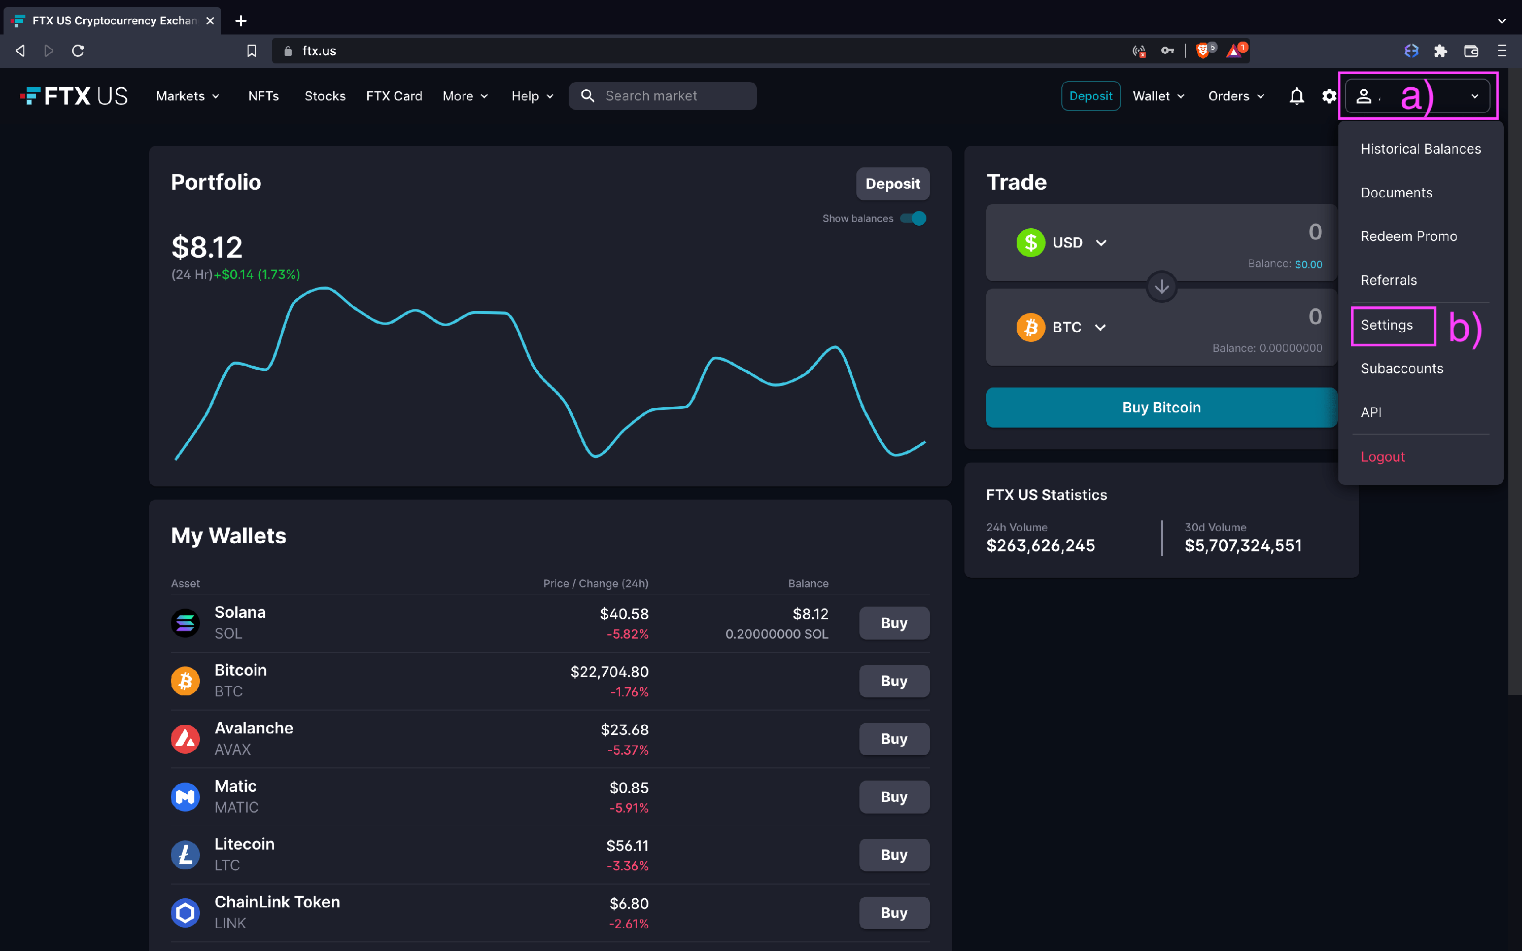The width and height of the screenshot is (1522, 951).
Task: Open the Brave wallet icon in toolbar
Action: (x=1471, y=51)
